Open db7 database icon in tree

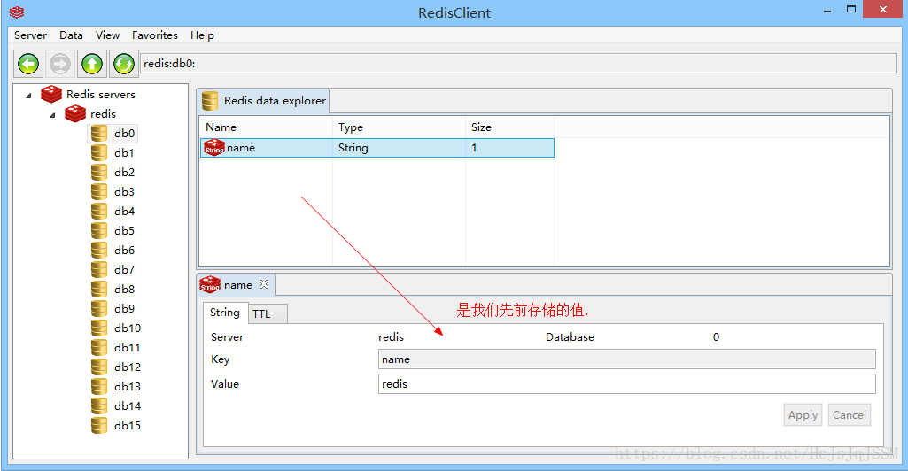(99, 270)
